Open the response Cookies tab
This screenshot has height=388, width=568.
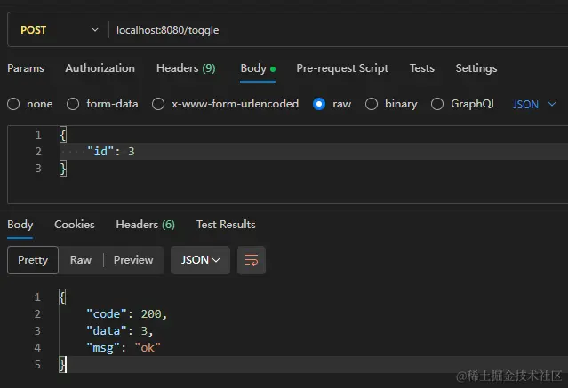75,225
